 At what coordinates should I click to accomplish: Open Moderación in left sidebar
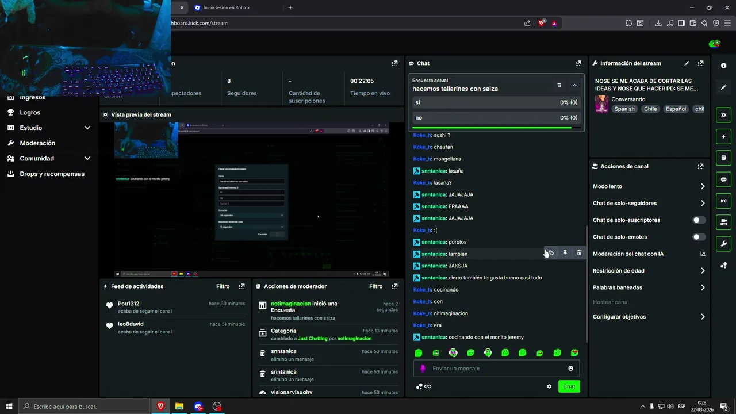pyautogui.click(x=37, y=143)
